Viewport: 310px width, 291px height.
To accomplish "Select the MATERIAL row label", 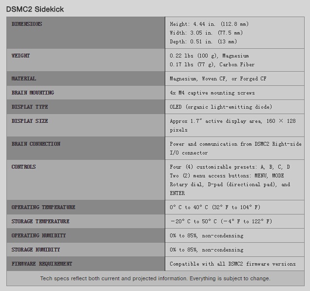I will 24,78.
